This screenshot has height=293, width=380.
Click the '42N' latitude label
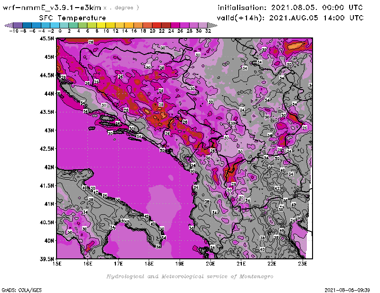49,167
